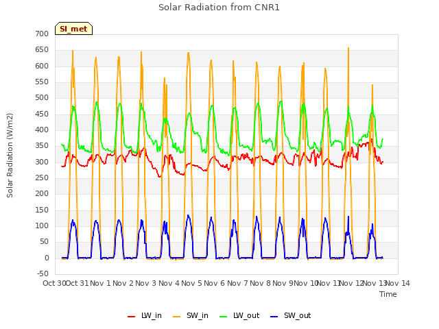This screenshot has width=439, height=329.
Task: Click the Oct 30 x-axis tick label
Action: pyautogui.click(x=54, y=283)
